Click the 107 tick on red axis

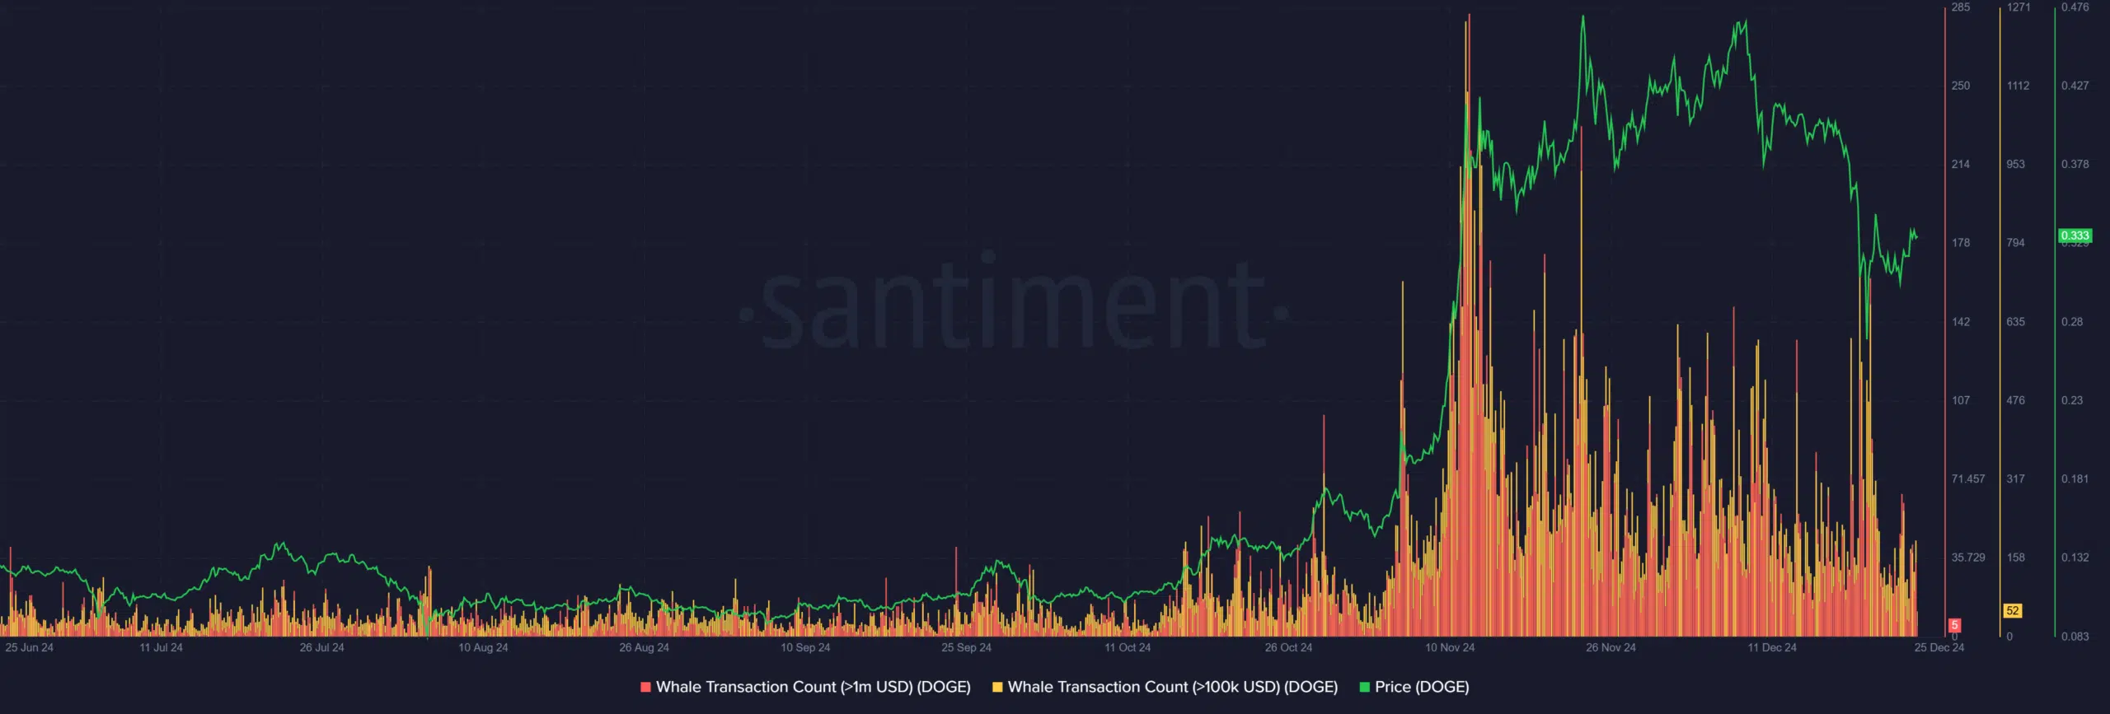click(x=1961, y=400)
